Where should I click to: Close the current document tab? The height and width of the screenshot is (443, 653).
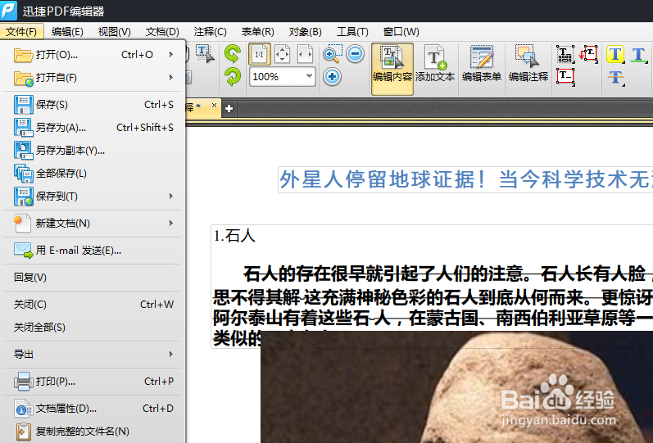click(x=214, y=106)
